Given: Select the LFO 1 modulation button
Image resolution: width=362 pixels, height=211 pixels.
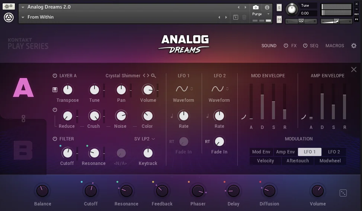Looking at the screenshot, I should pos(310,152).
